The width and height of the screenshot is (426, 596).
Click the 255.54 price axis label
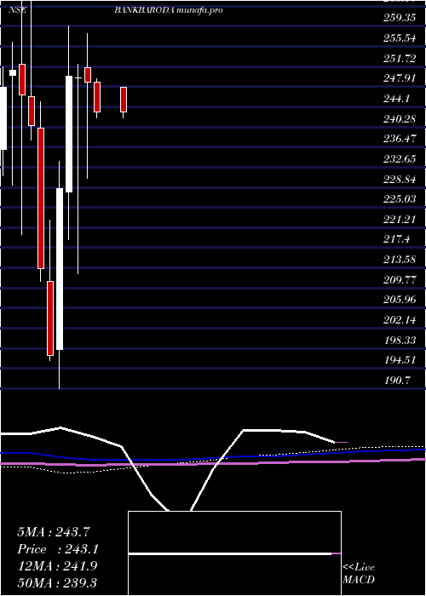400,38
